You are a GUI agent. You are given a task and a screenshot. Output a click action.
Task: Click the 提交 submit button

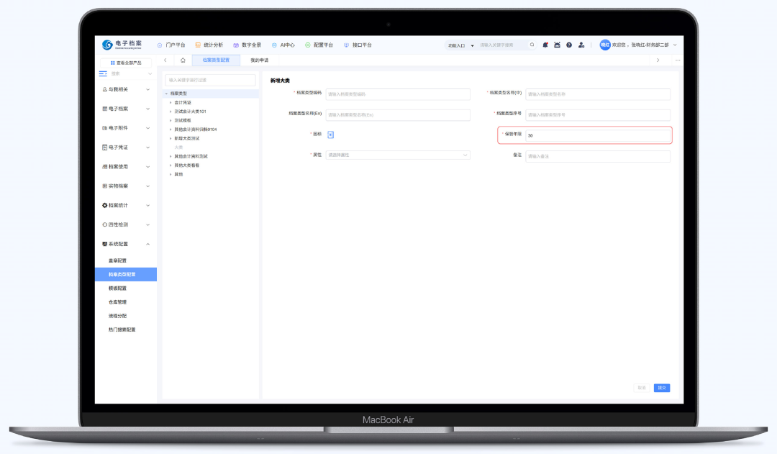661,388
